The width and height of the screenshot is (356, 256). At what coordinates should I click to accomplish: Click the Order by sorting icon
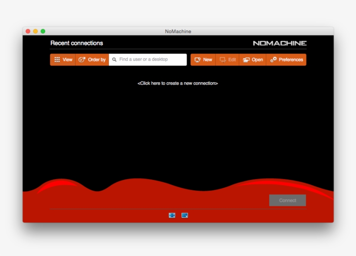[x=82, y=60]
